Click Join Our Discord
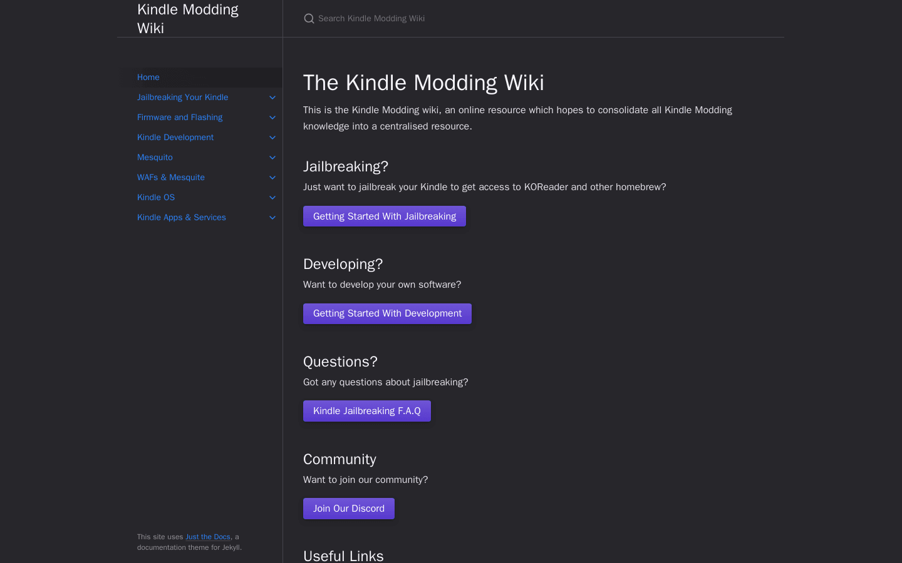This screenshot has height=563, width=902. (x=348, y=508)
